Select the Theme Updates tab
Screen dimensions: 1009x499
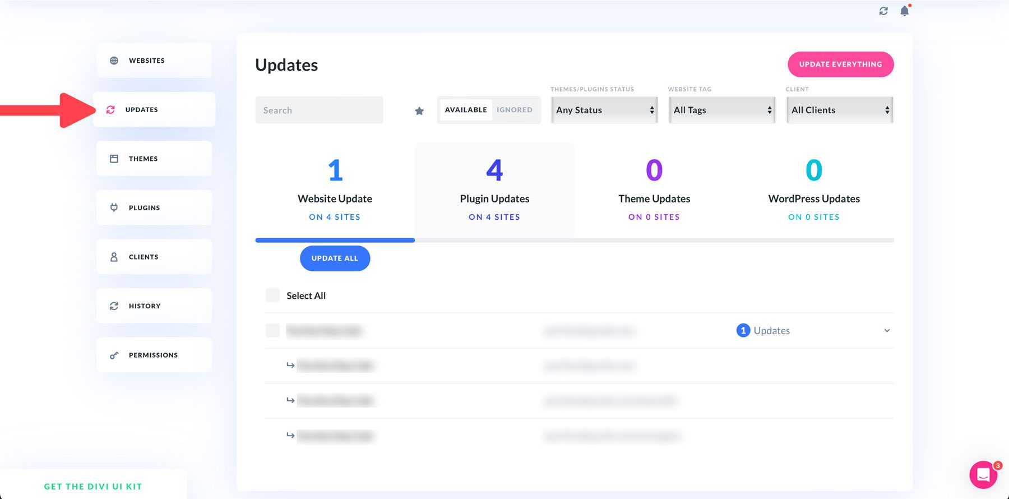point(654,191)
